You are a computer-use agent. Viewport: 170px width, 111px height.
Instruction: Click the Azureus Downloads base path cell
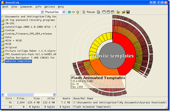(x=120, y=103)
